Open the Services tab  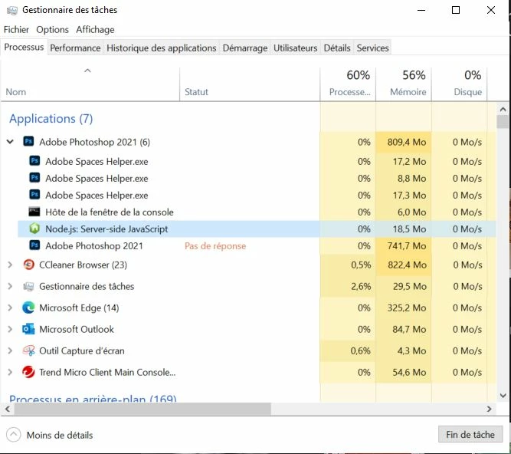(372, 48)
